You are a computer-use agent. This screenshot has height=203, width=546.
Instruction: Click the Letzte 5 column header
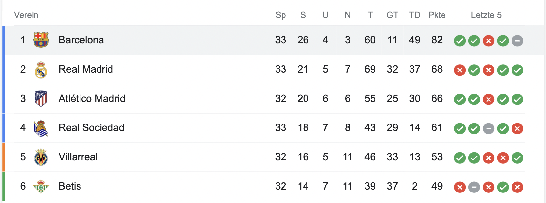(x=486, y=15)
